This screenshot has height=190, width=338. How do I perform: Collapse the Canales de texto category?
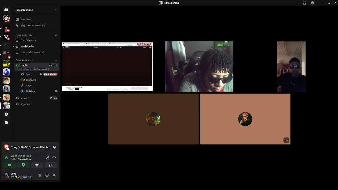pos(25,35)
